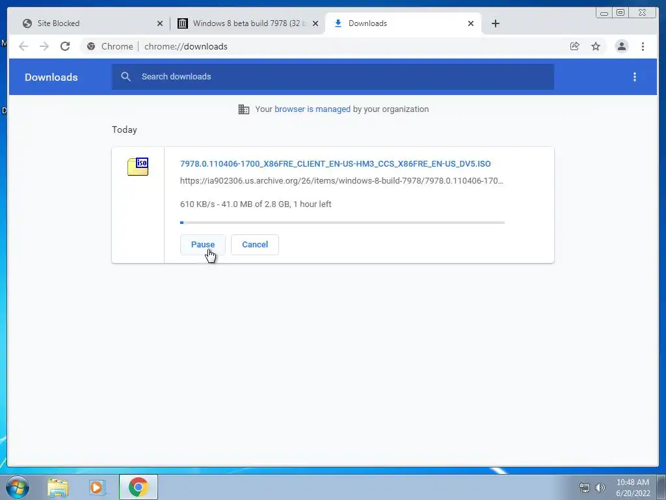This screenshot has width=666, height=500.
Task: Click the magnifier search icon
Action: pyautogui.click(x=126, y=77)
